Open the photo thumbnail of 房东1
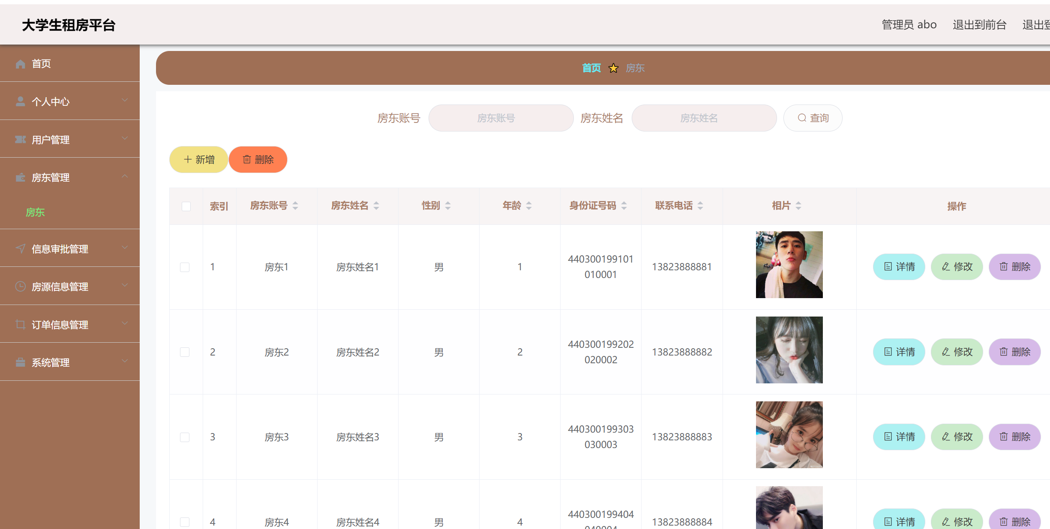Image resolution: width=1050 pixels, height=529 pixels. click(x=789, y=265)
